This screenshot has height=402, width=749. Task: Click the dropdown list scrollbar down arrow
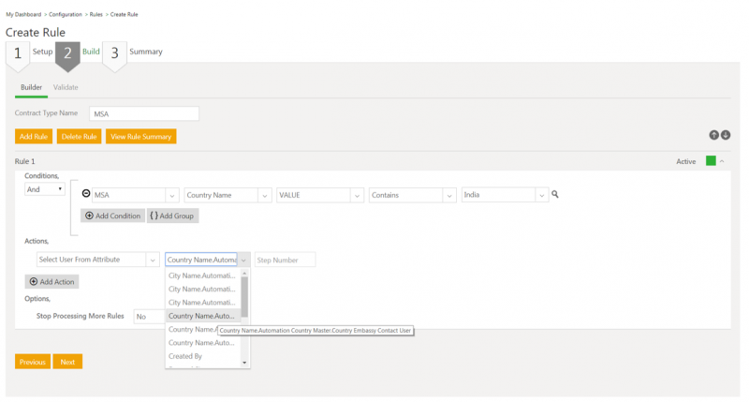point(245,362)
